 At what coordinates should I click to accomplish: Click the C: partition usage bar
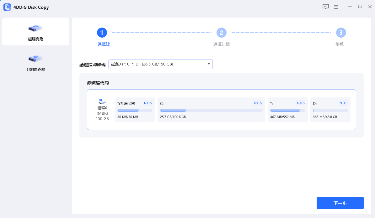click(x=211, y=110)
